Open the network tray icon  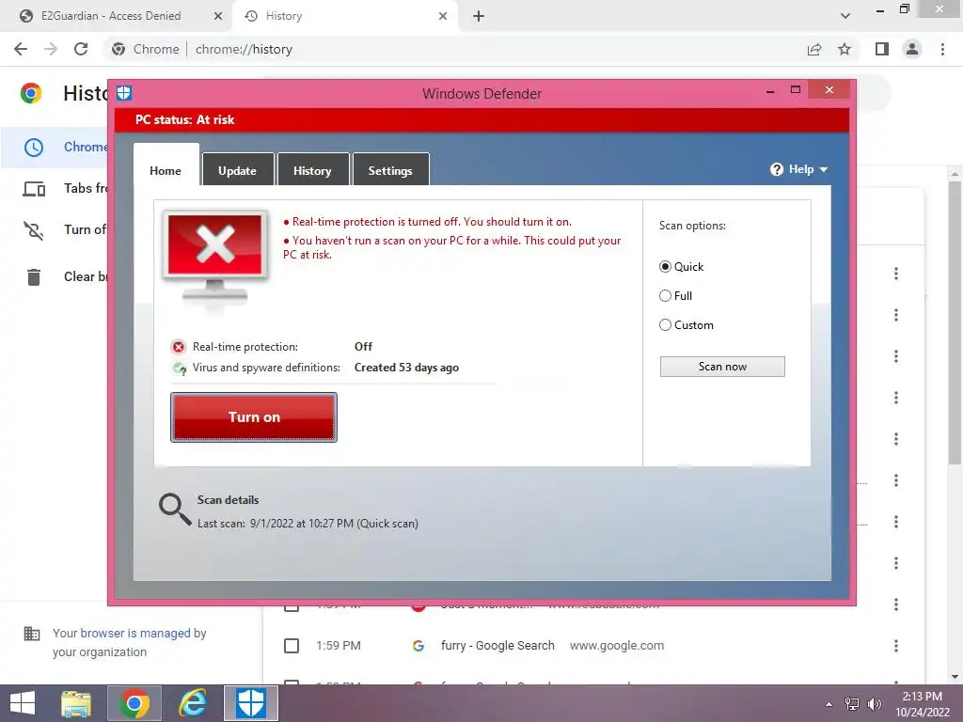852,704
